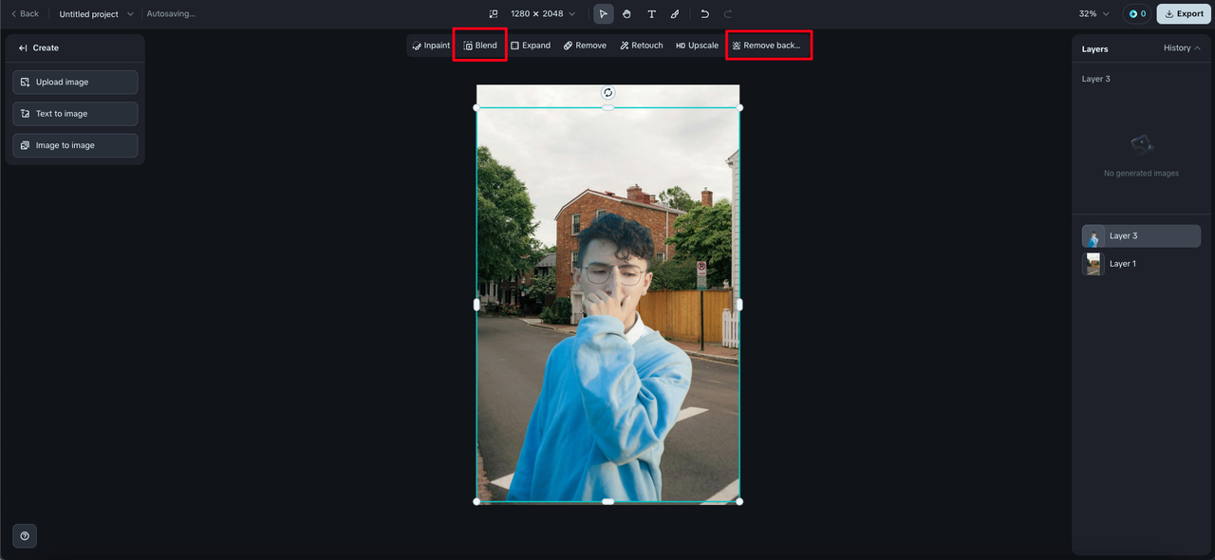Select the Hand pan tool
Screen dimensions: 1215x560
tap(627, 14)
